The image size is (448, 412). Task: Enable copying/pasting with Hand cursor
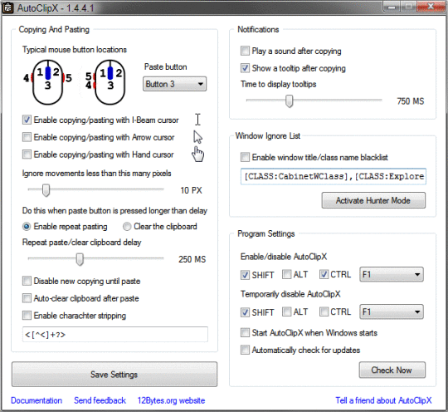click(x=27, y=154)
